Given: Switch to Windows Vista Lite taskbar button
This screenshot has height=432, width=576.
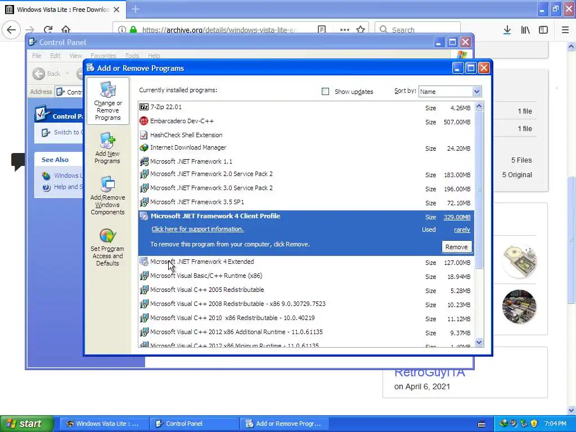Looking at the screenshot, I should click(104, 424).
